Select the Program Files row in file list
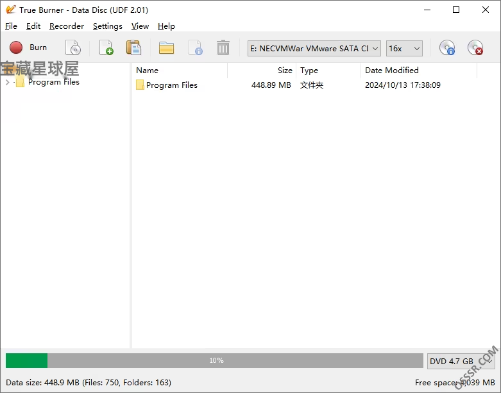Image resolution: width=501 pixels, height=393 pixels. tap(303, 85)
